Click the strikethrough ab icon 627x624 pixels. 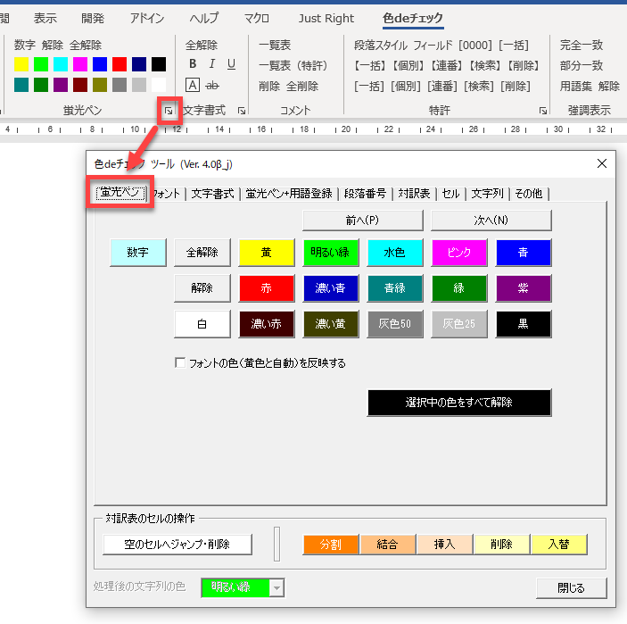click(x=212, y=86)
